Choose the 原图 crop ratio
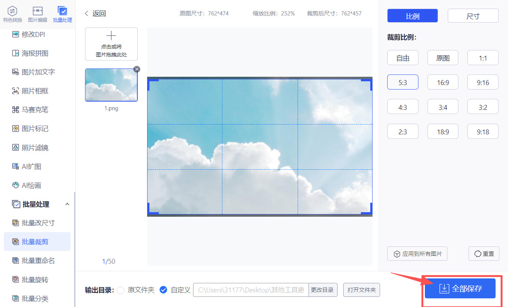508x307 pixels. pyautogui.click(x=443, y=58)
